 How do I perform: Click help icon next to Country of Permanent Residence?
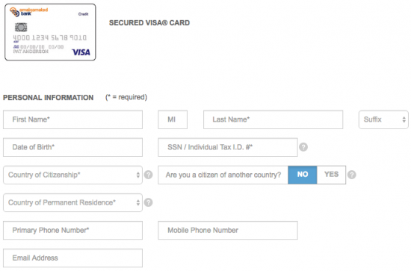[149, 202]
